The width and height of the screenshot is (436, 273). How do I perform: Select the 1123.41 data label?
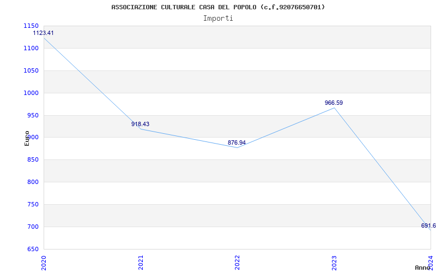coord(44,33)
